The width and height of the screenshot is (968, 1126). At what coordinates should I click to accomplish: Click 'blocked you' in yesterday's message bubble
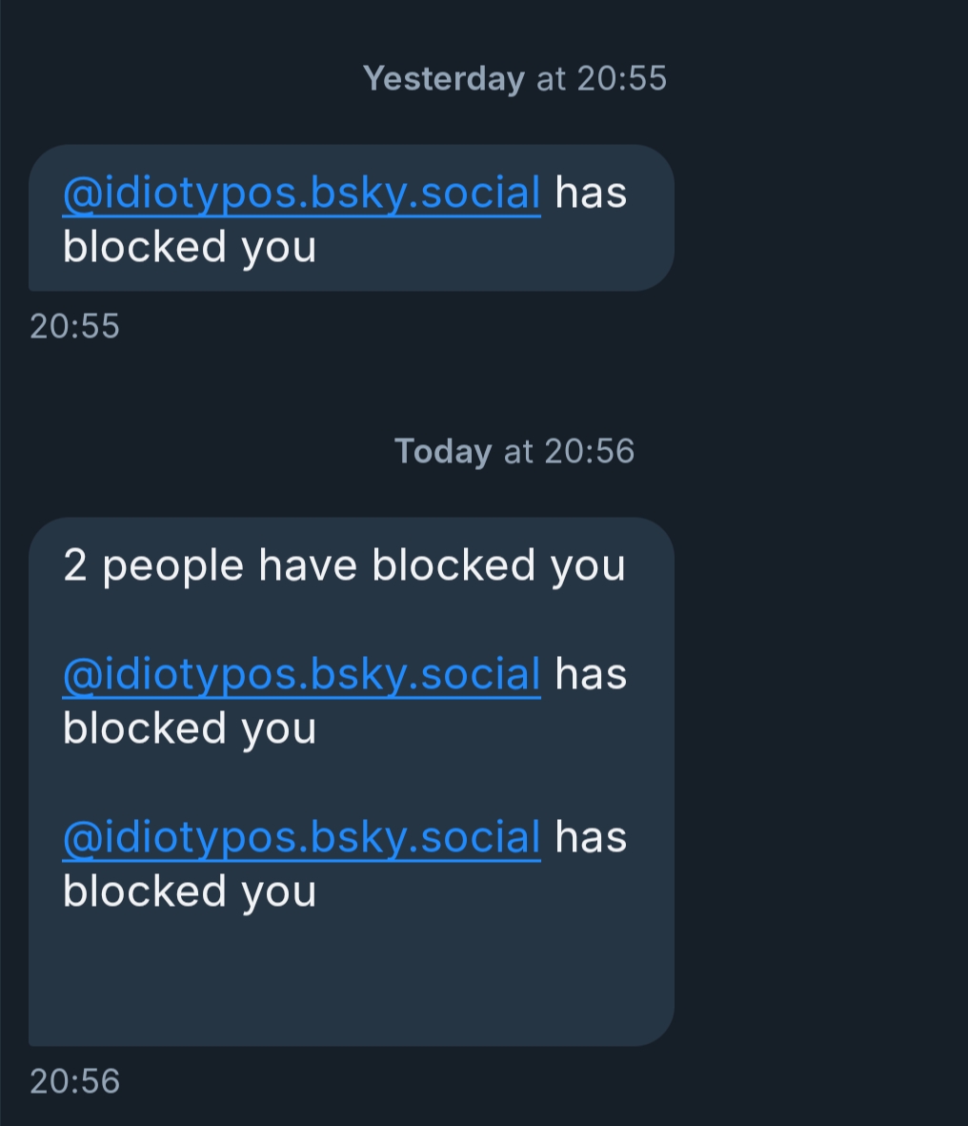tap(190, 248)
